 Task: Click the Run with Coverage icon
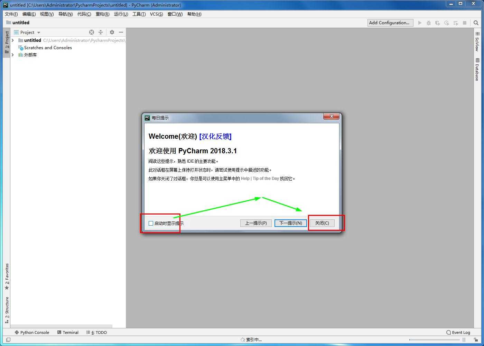point(438,23)
